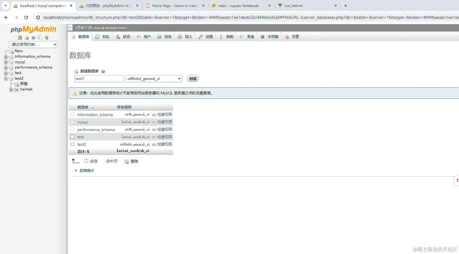459x254 pixels.
Task: Open the blue question mark documentation icon
Action: coord(33,37)
